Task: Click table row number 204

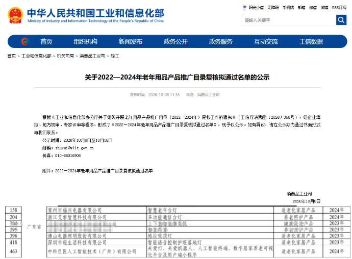Action: [13, 217]
